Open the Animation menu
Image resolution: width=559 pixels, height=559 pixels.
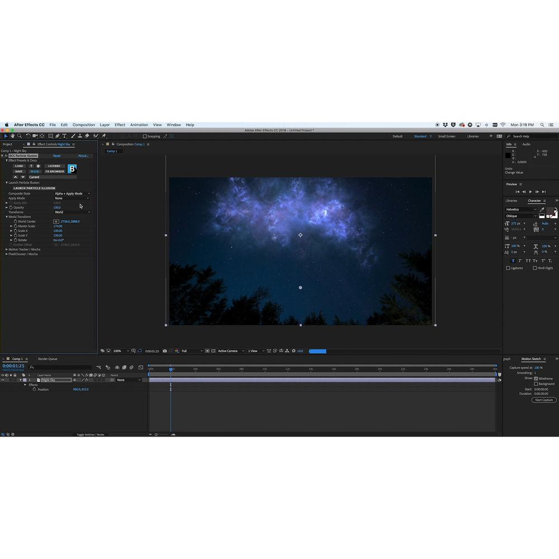point(138,125)
